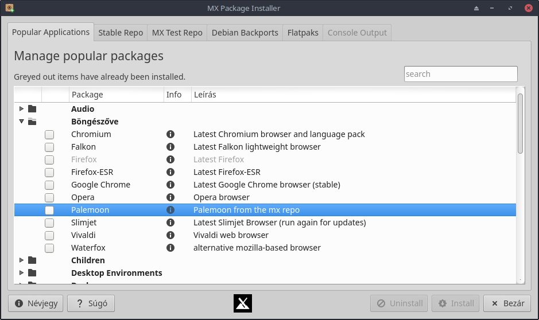This screenshot has width=539, height=320.
Task: Expand the Audio category arrow
Action: point(21,109)
